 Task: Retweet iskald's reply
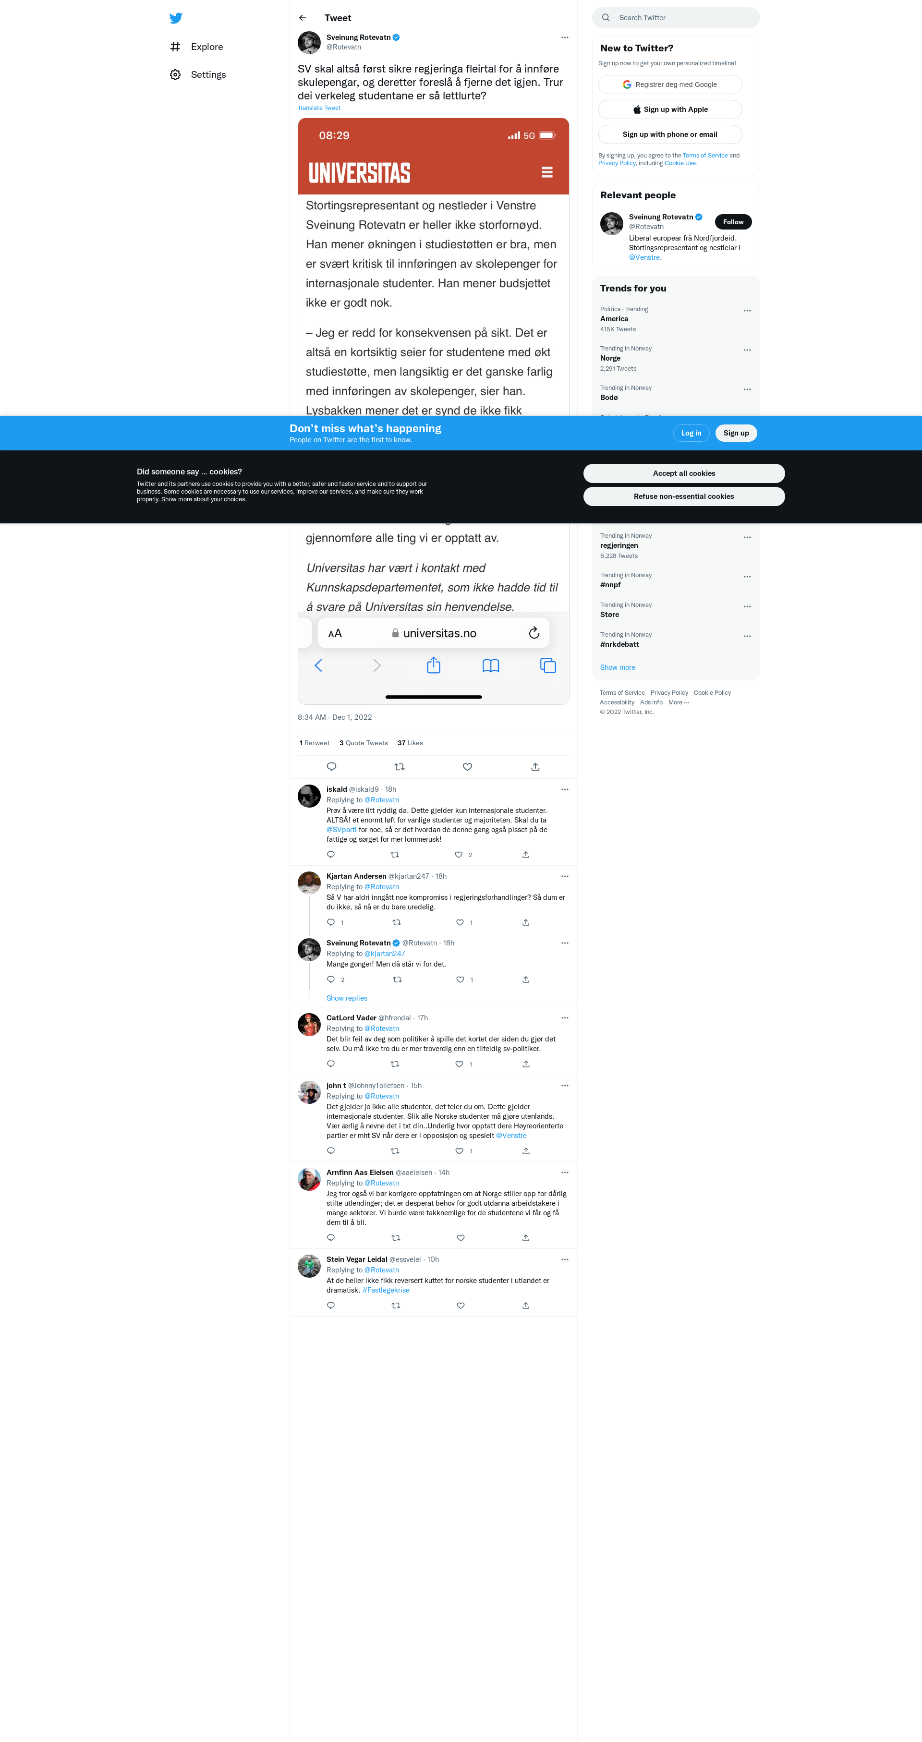coord(395,855)
